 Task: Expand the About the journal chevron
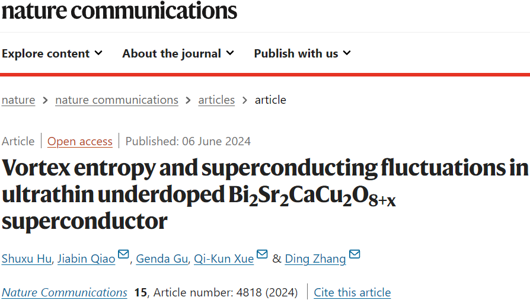click(x=230, y=53)
